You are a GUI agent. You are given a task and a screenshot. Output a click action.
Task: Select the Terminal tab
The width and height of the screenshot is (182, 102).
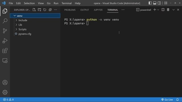[113, 10]
